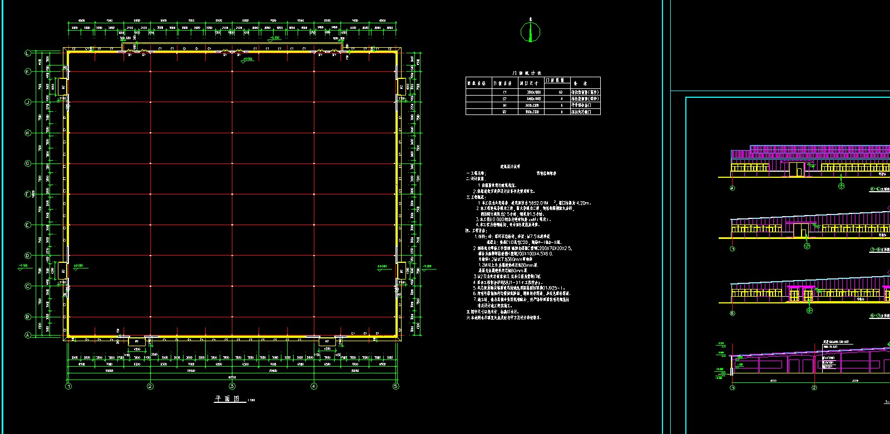Click the green north arrow compass symbol
The image size is (890, 434).
click(x=530, y=32)
